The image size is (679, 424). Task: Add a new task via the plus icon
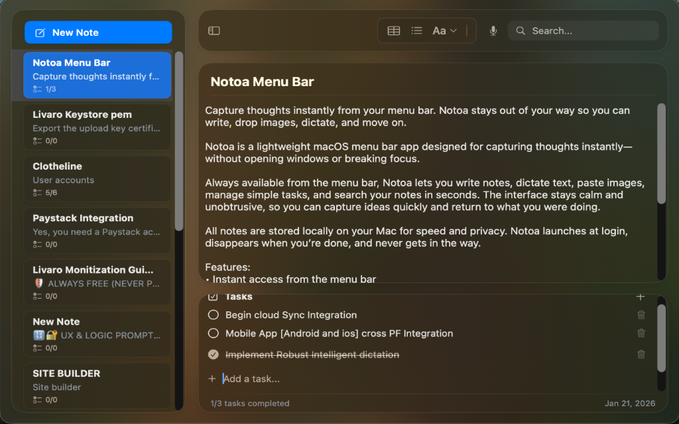pos(641,297)
